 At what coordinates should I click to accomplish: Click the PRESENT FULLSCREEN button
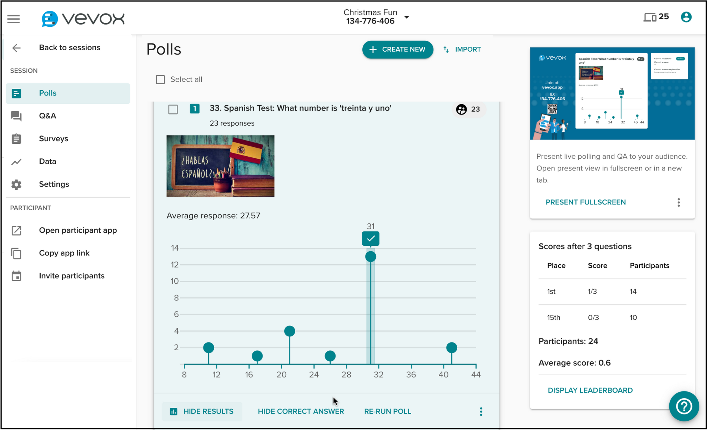click(585, 202)
